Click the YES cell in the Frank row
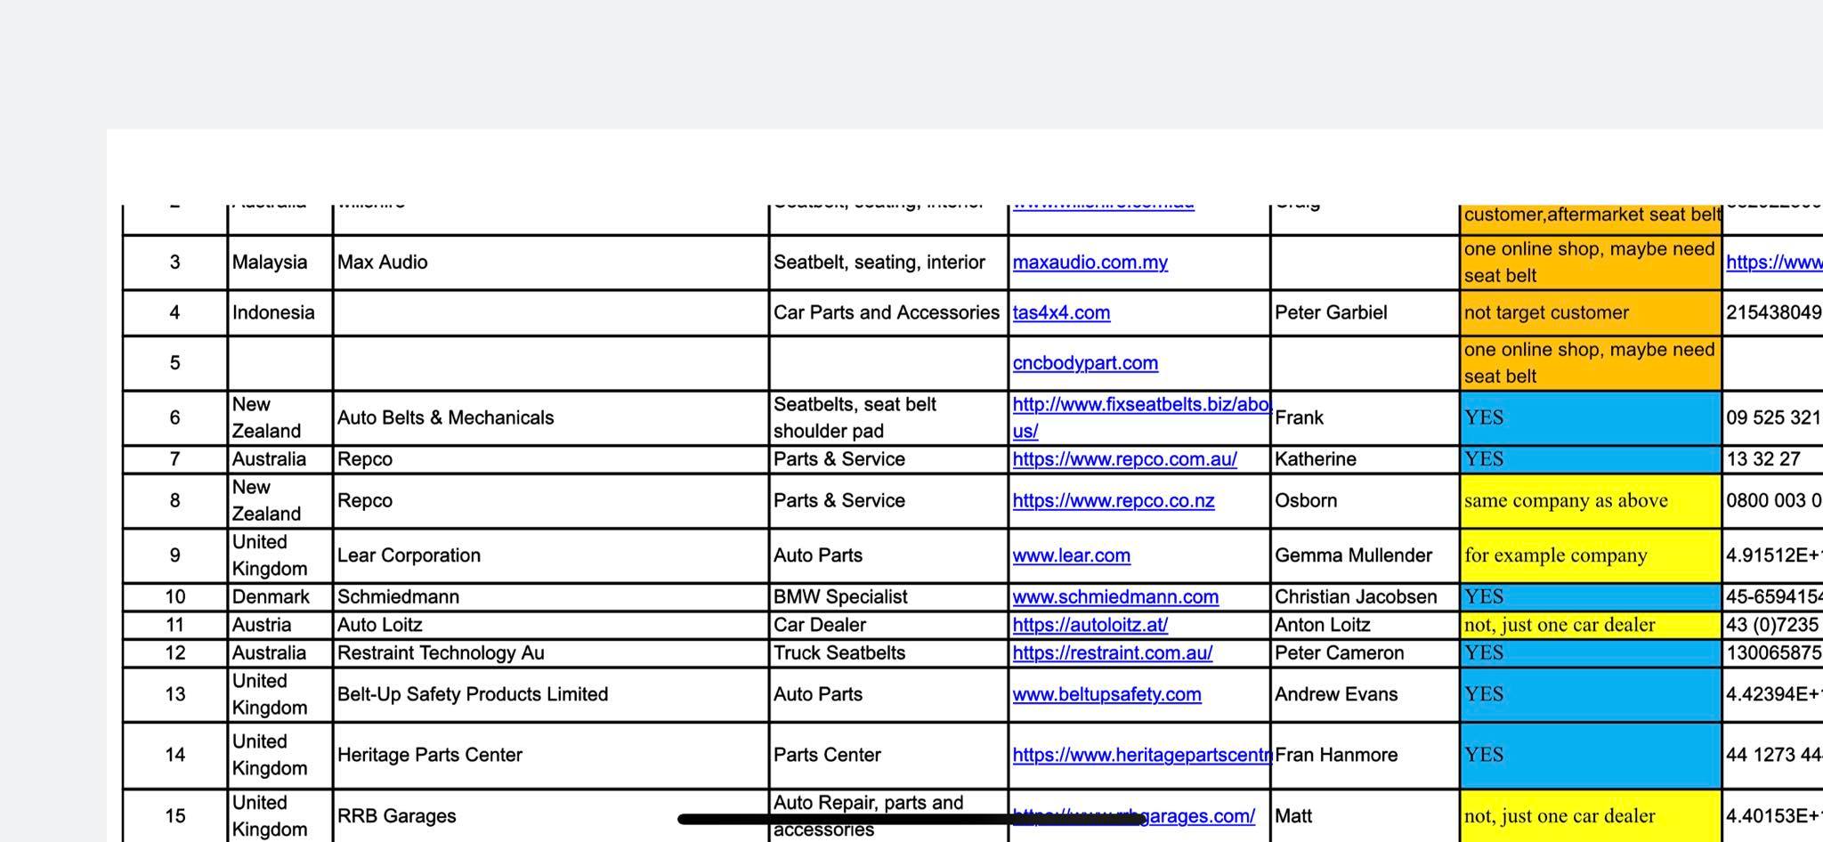Image resolution: width=1823 pixels, height=842 pixels. click(x=1591, y=417)
